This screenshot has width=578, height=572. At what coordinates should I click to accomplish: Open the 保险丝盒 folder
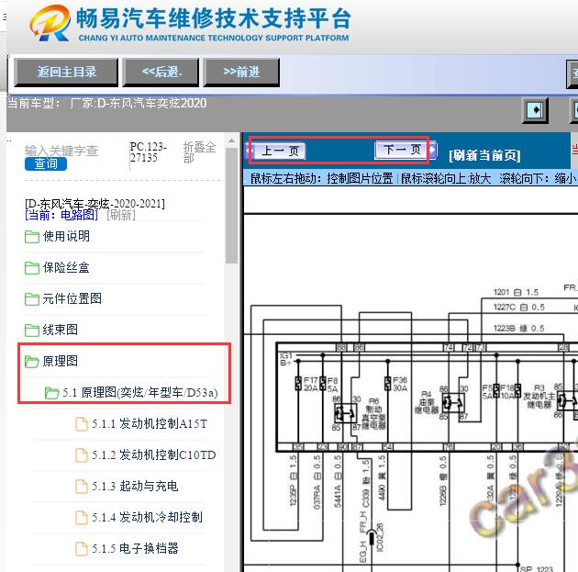(x=66, y=267)
